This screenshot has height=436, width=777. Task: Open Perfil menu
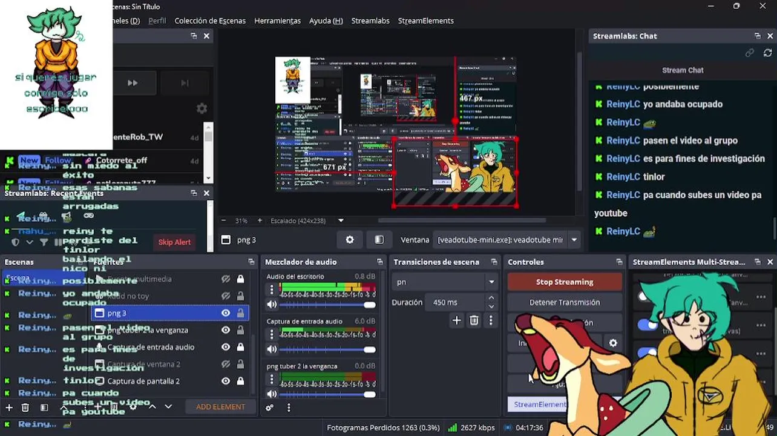[x=157, y=21]
